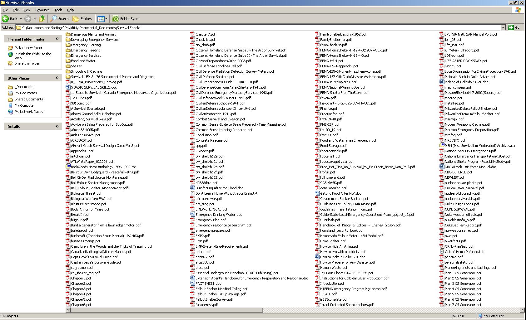
Task: Select the Smuggling & Caching folder
Action: (x=87, y=71)
